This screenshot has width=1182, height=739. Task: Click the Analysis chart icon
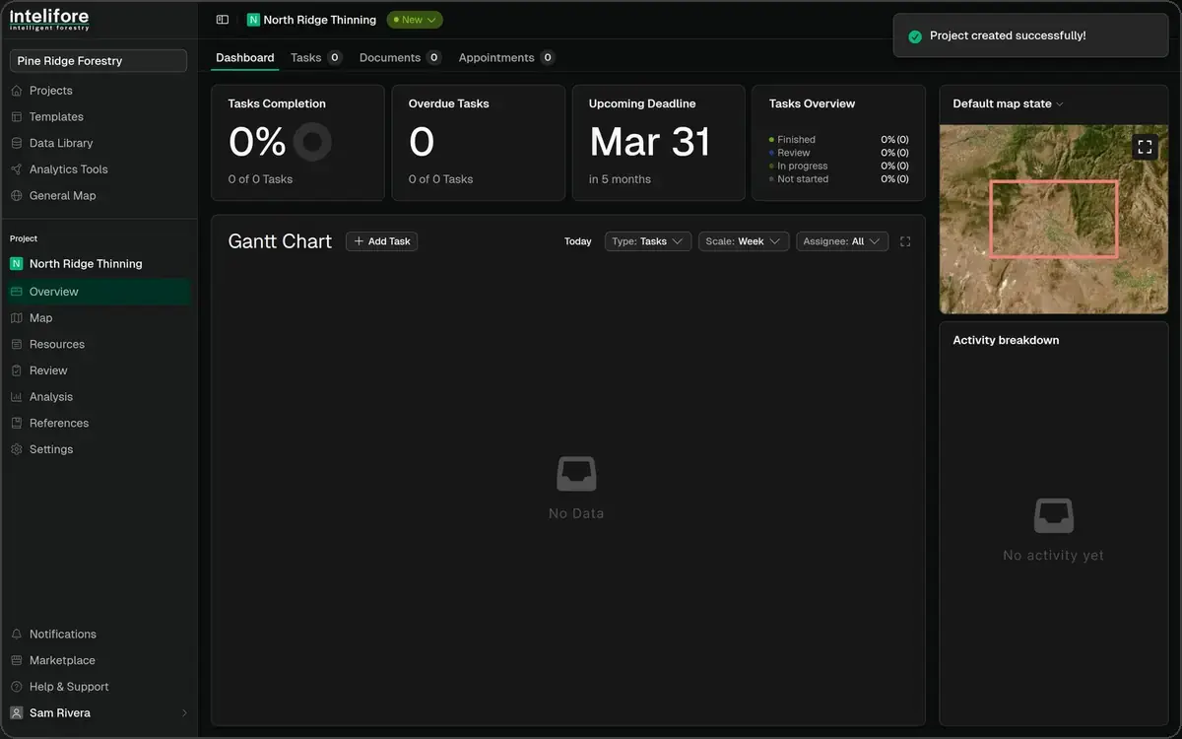click(17, 397)
